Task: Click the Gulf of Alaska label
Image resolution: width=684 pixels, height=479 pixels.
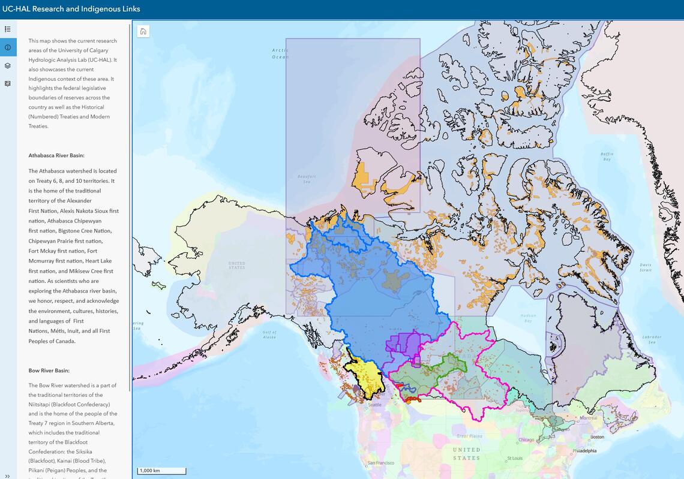Action: pos(269,335)
